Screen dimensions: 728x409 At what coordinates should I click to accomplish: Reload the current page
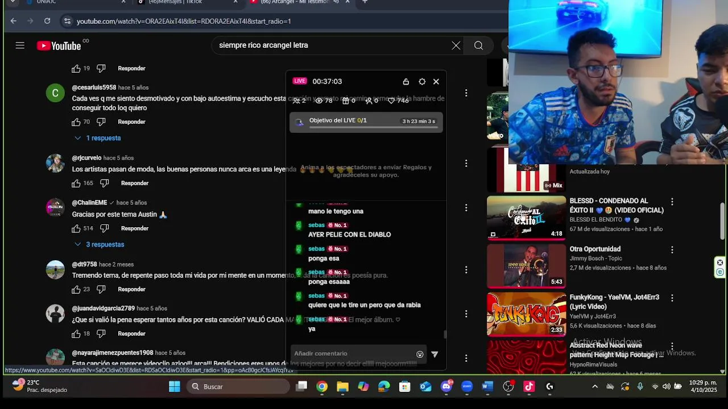pos(47,21)
